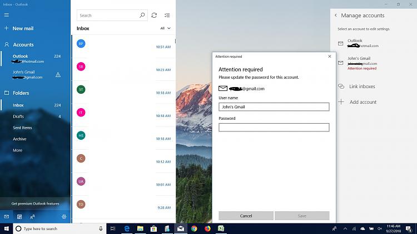Open the message from UA at 10:01 AM
417x234 pixels.
coord(123,184)
